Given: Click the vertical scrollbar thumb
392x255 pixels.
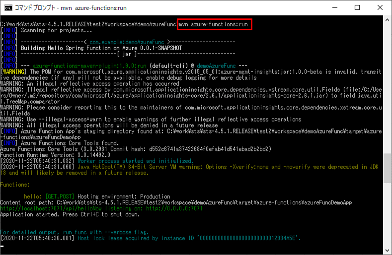Looking at the screenshot, I should click(387, 168).
